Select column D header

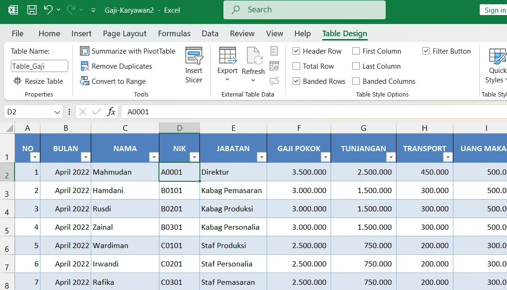(180, 128)
